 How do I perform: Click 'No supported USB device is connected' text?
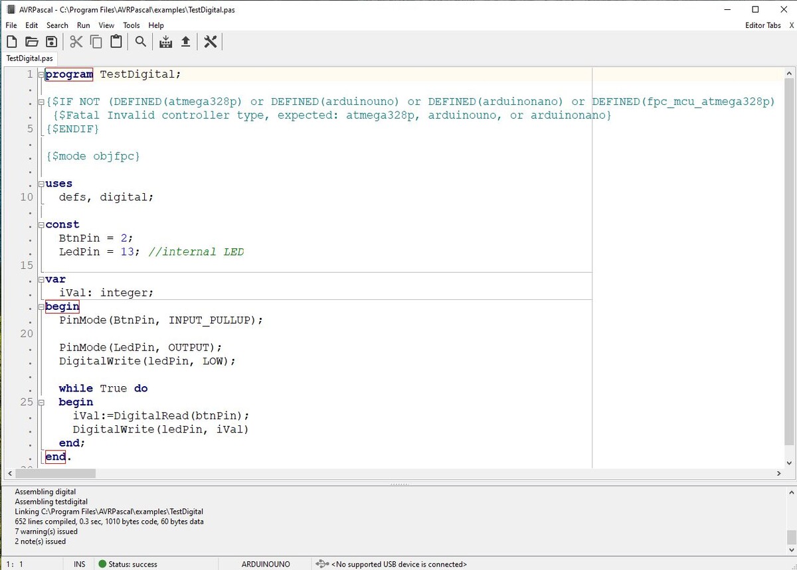pyautogui.click(x=399, y=564)
